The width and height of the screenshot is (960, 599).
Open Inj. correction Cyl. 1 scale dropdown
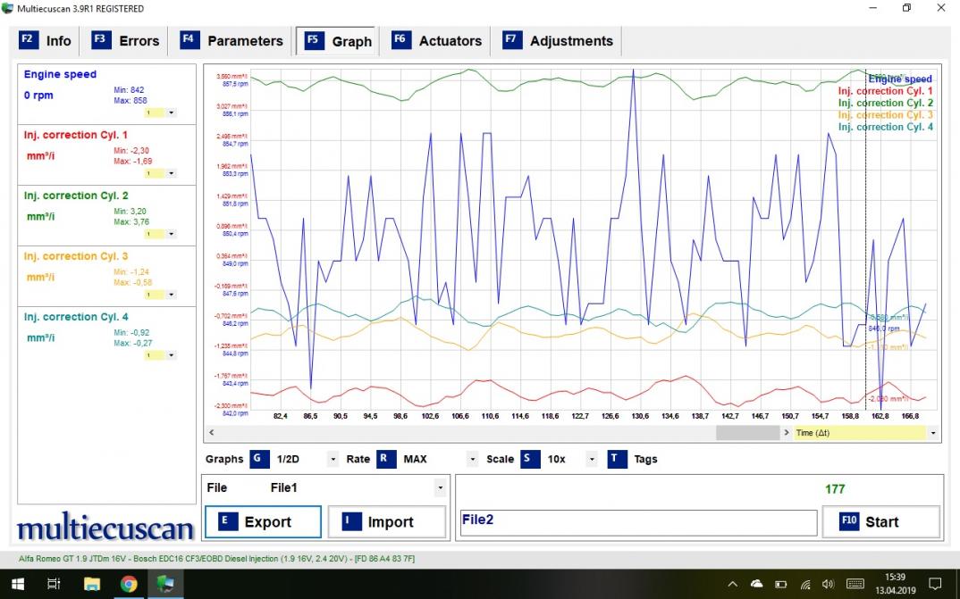pos(171,173)
